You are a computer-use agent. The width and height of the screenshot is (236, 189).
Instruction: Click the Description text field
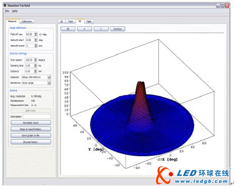(x=37, y=117)
